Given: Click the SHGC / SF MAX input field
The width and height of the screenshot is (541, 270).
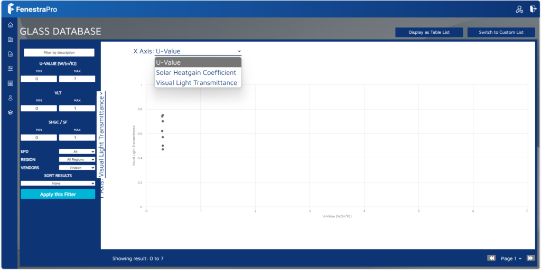Looking at the screenshot, I should click(77, 138).
